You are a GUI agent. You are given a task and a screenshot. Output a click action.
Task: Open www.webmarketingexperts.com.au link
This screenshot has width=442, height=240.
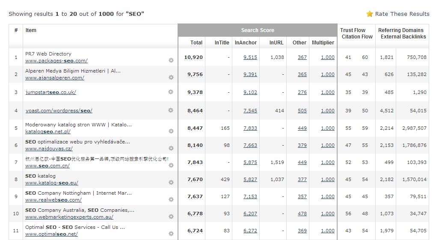coord(69,217)
